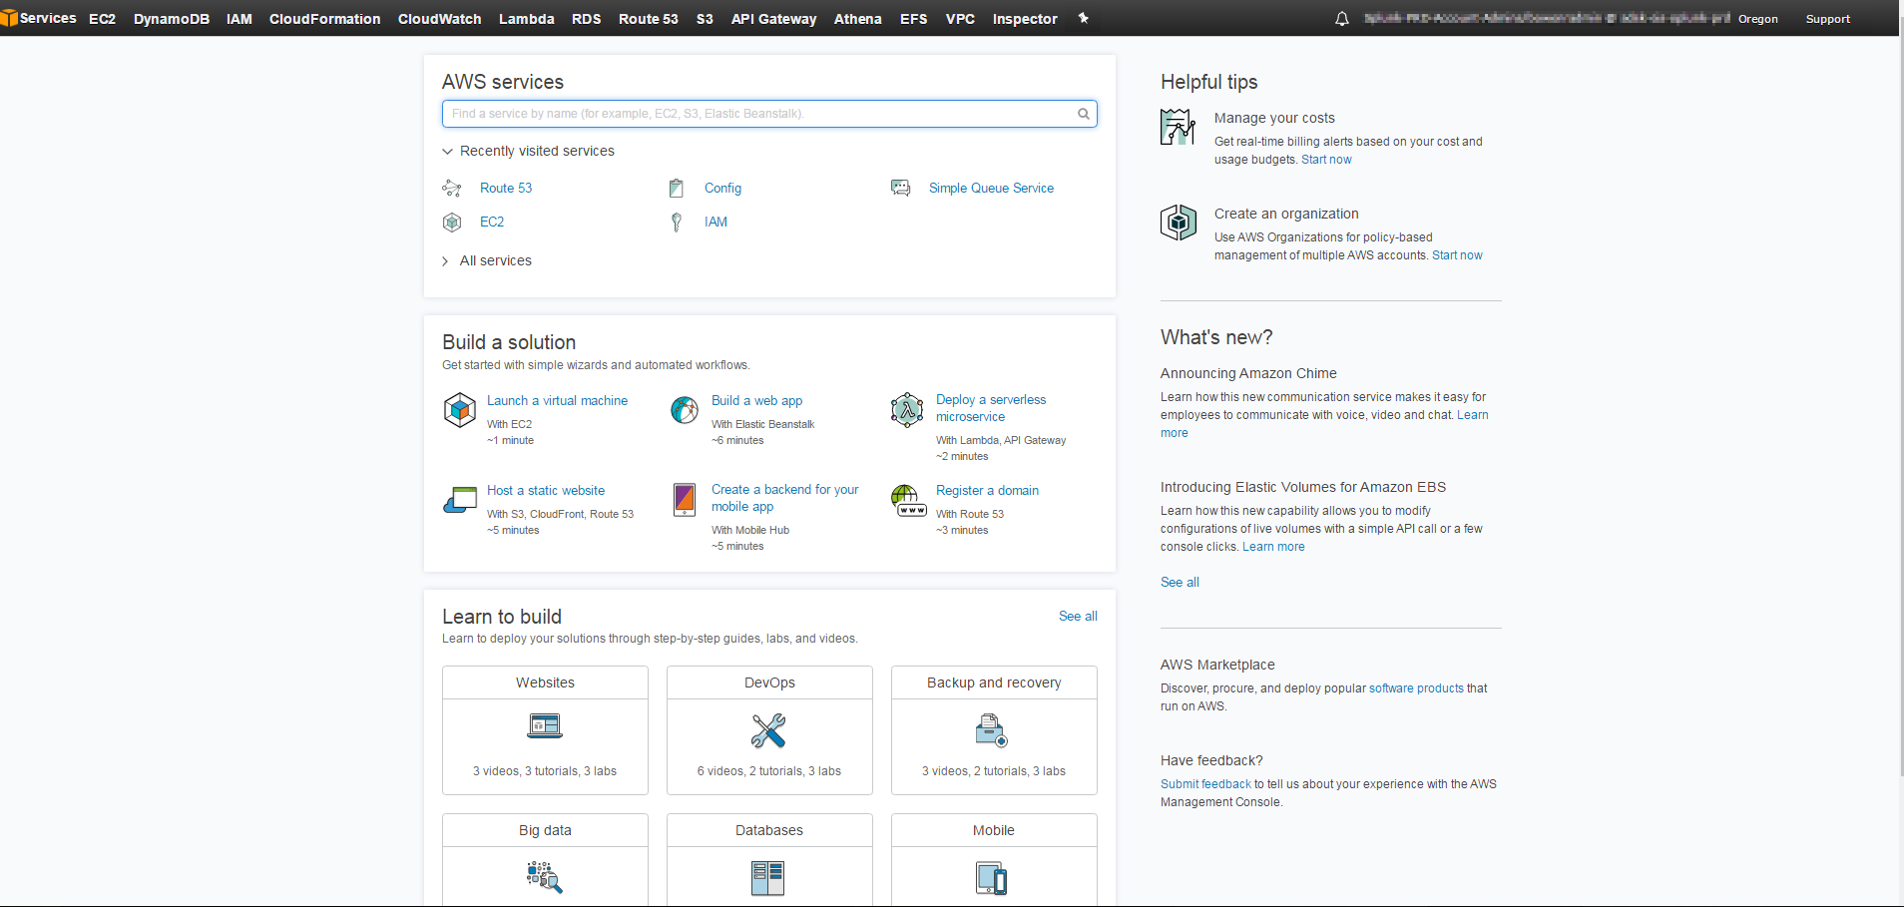Open the Big data card icon
Screen dimensions: 1904x907
tap(545, 878)
